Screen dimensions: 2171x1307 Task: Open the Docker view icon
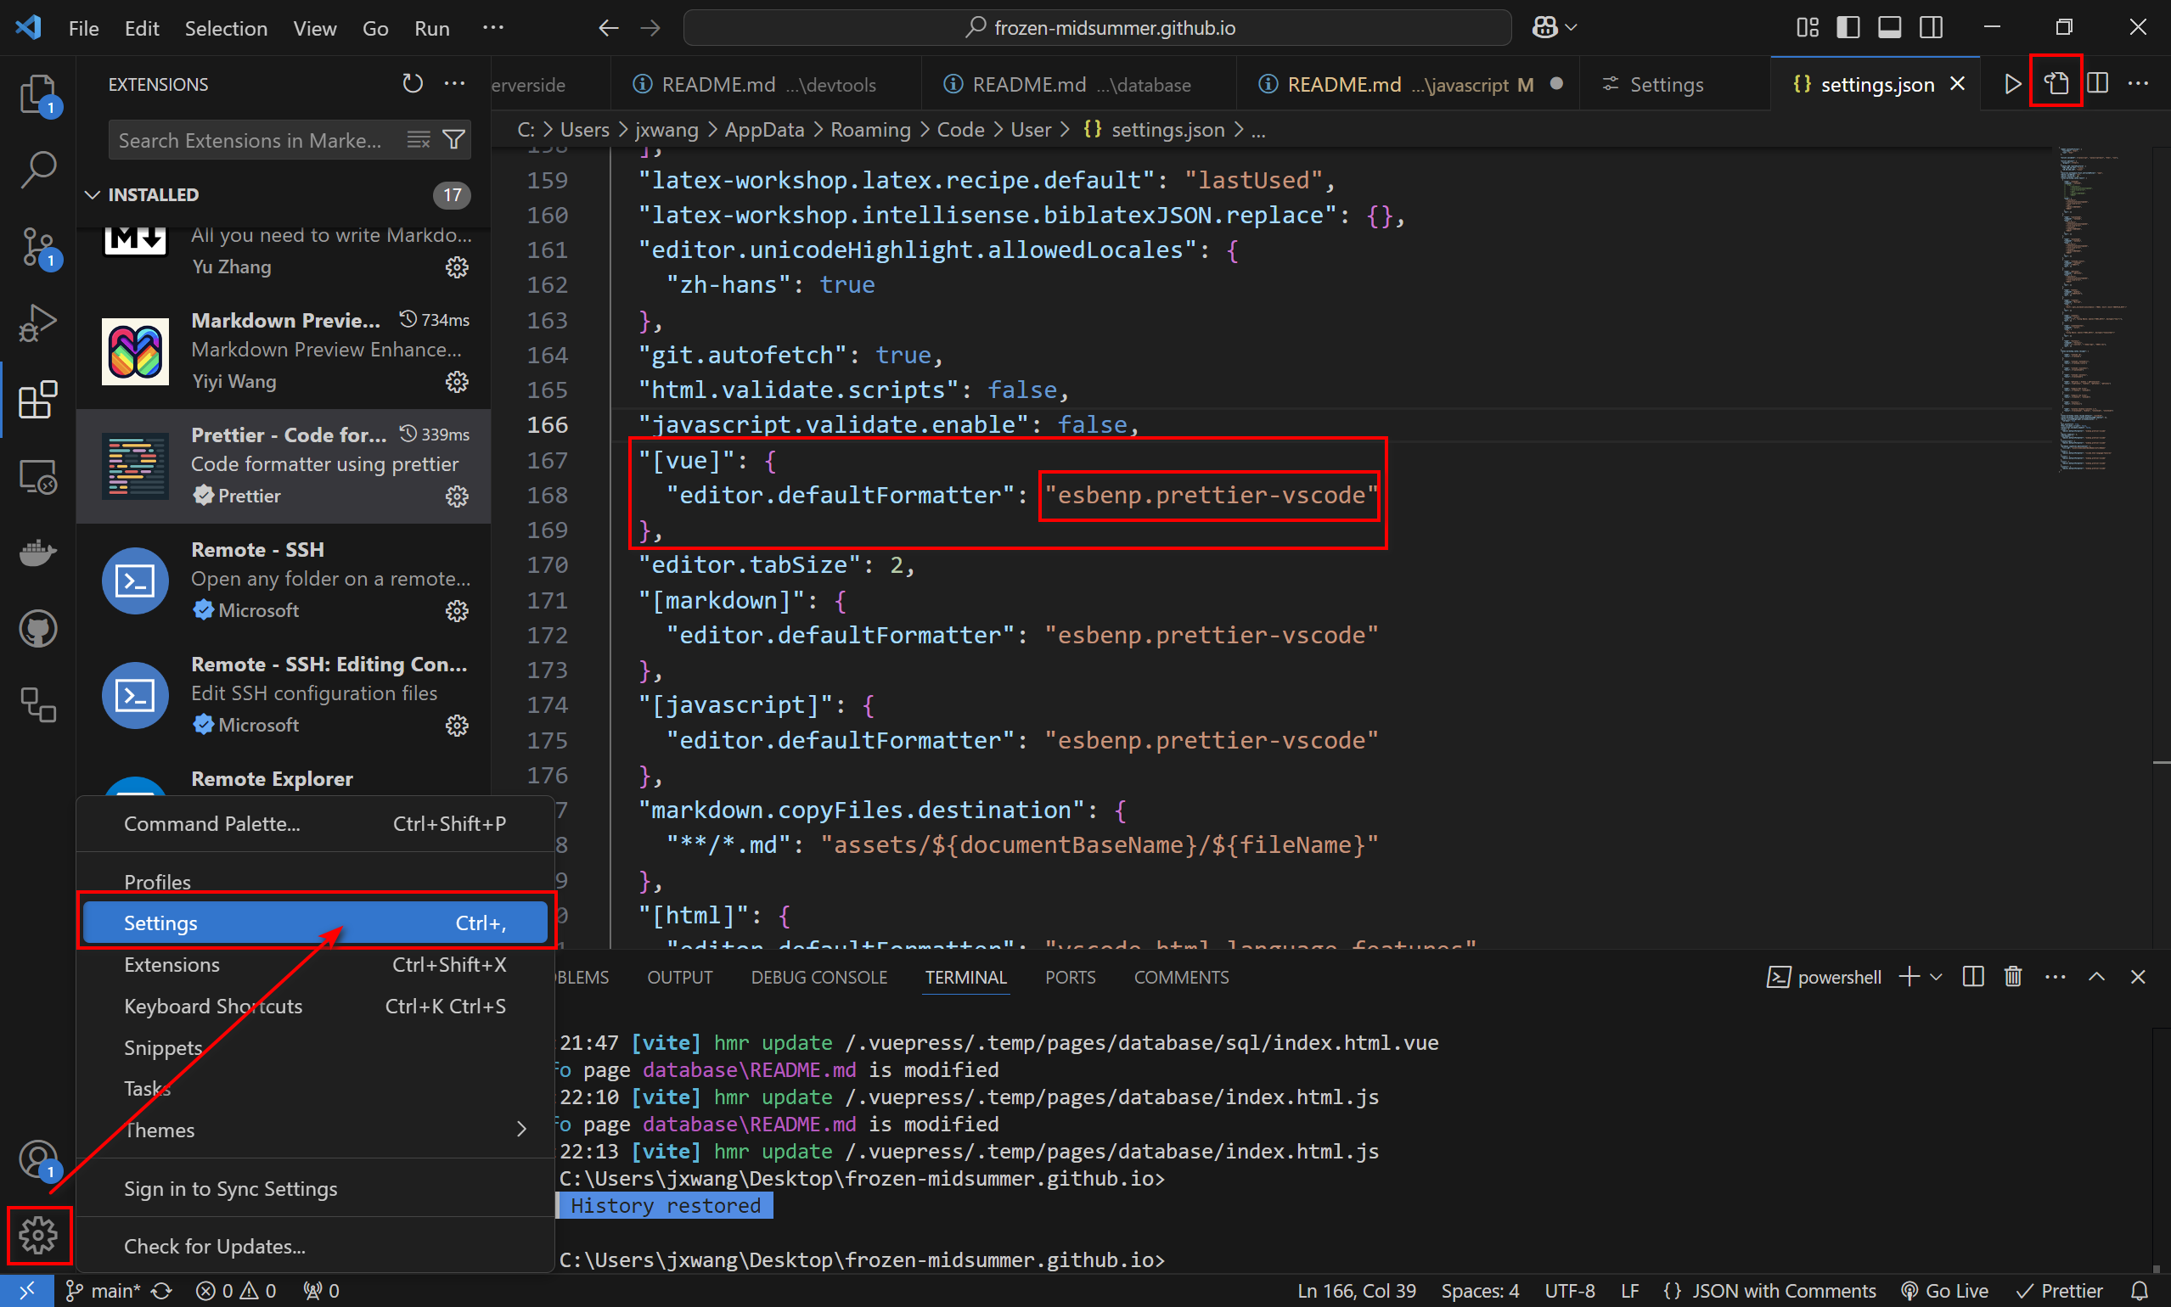38,553
